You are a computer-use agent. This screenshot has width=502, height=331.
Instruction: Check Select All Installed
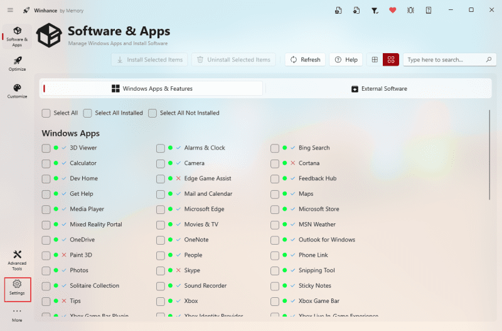(x=87, y=113)
